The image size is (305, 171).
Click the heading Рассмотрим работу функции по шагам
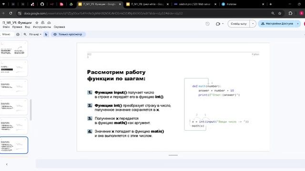(116, 75)
